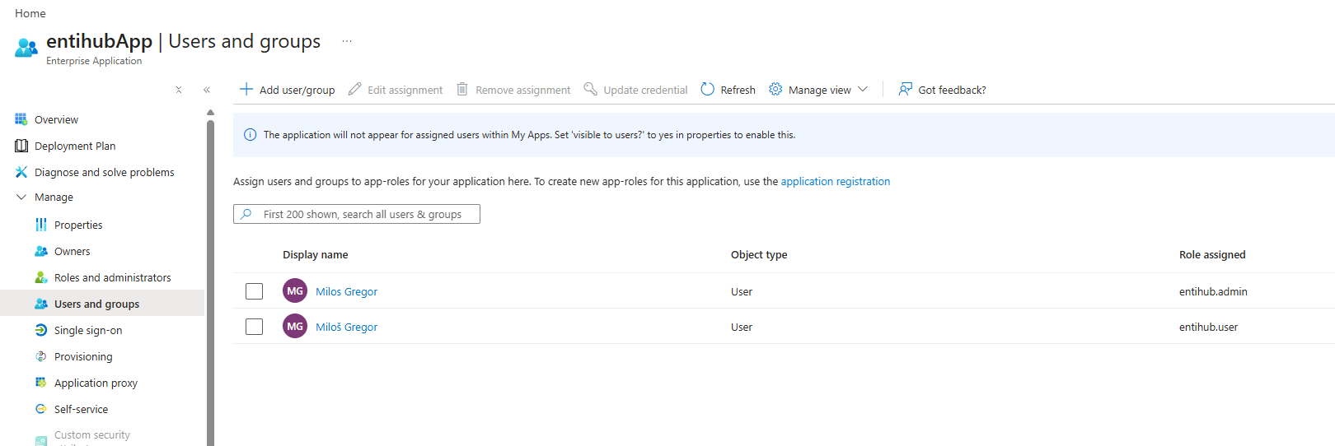Click the Single sign-on arrow icon
This screenshot has width=1335, height=446.
point(41,330)
